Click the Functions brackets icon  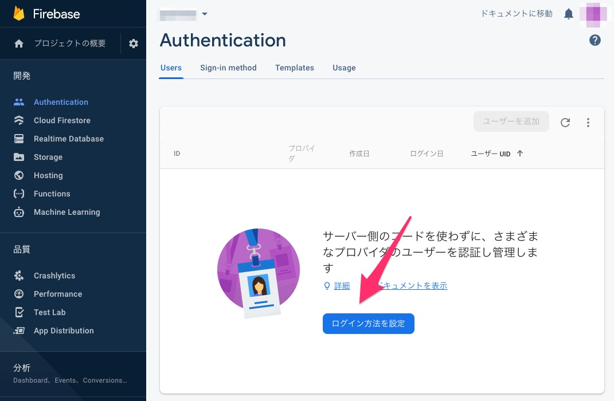[x=19, y=194]
